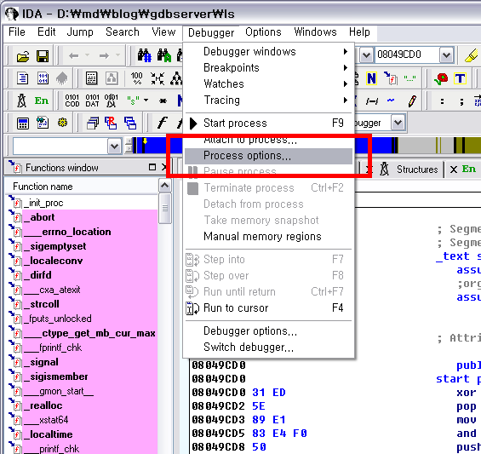Click the colon comment toolbar icon
This screenshot has width=481, height=454.
point(442,101)
